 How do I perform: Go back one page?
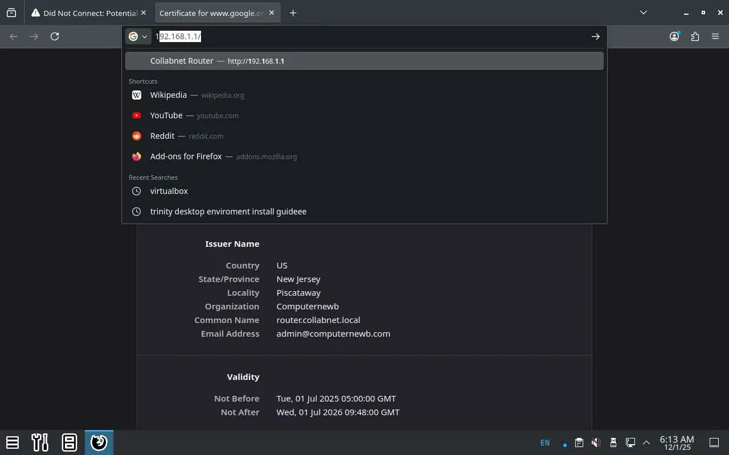[x=14, y=36]
